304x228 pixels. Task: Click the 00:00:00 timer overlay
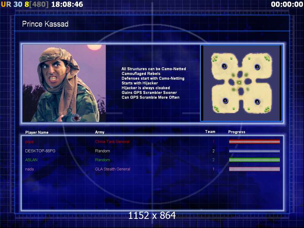[287, 4]
